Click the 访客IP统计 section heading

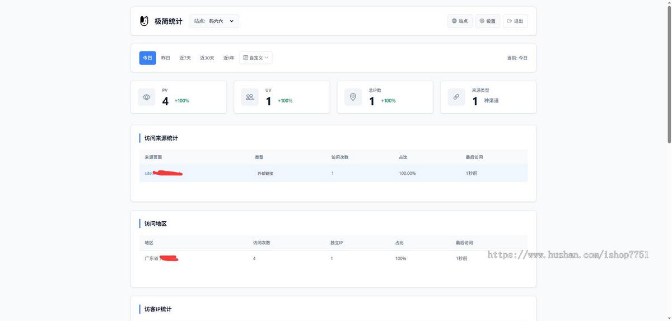click(x=158, y=309)
